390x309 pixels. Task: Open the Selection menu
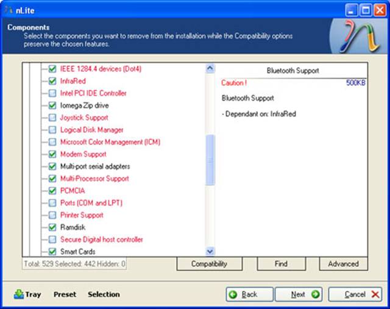pyautogui.click(x=104, y=294)
